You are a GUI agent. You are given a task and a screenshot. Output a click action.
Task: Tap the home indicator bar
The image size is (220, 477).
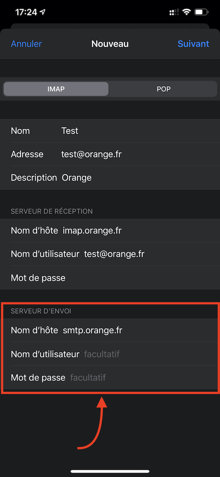point(110,471)
